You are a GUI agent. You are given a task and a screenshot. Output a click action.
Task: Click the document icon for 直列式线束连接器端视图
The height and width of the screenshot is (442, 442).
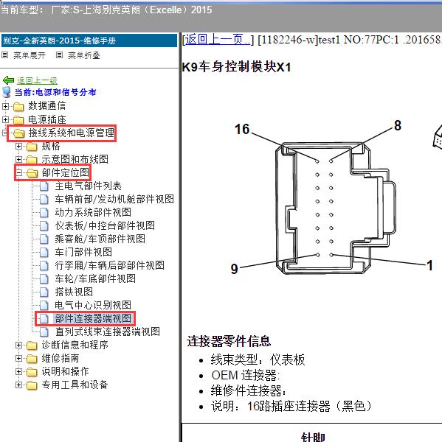coord(44,331)
